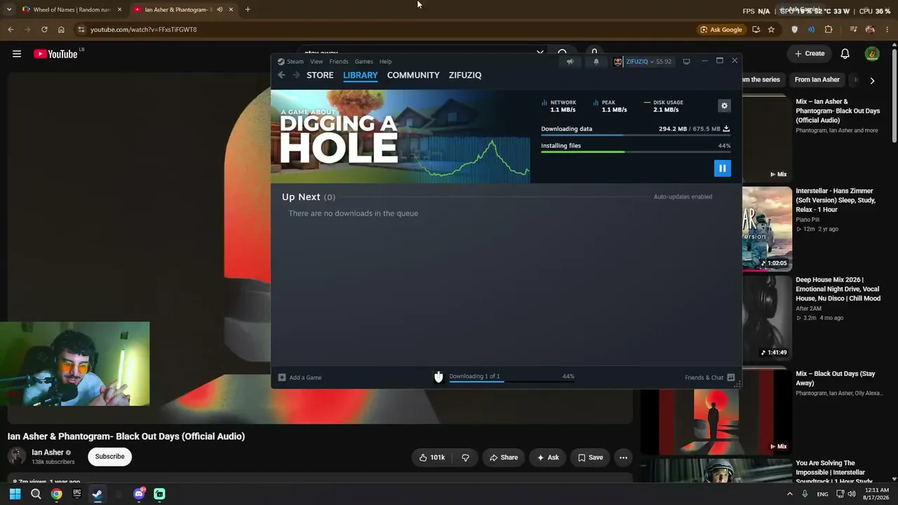Image resolution: width=898 pixels, height=505 pixels.
Task: Open Steam Friends & Chat
Action: 710,377
